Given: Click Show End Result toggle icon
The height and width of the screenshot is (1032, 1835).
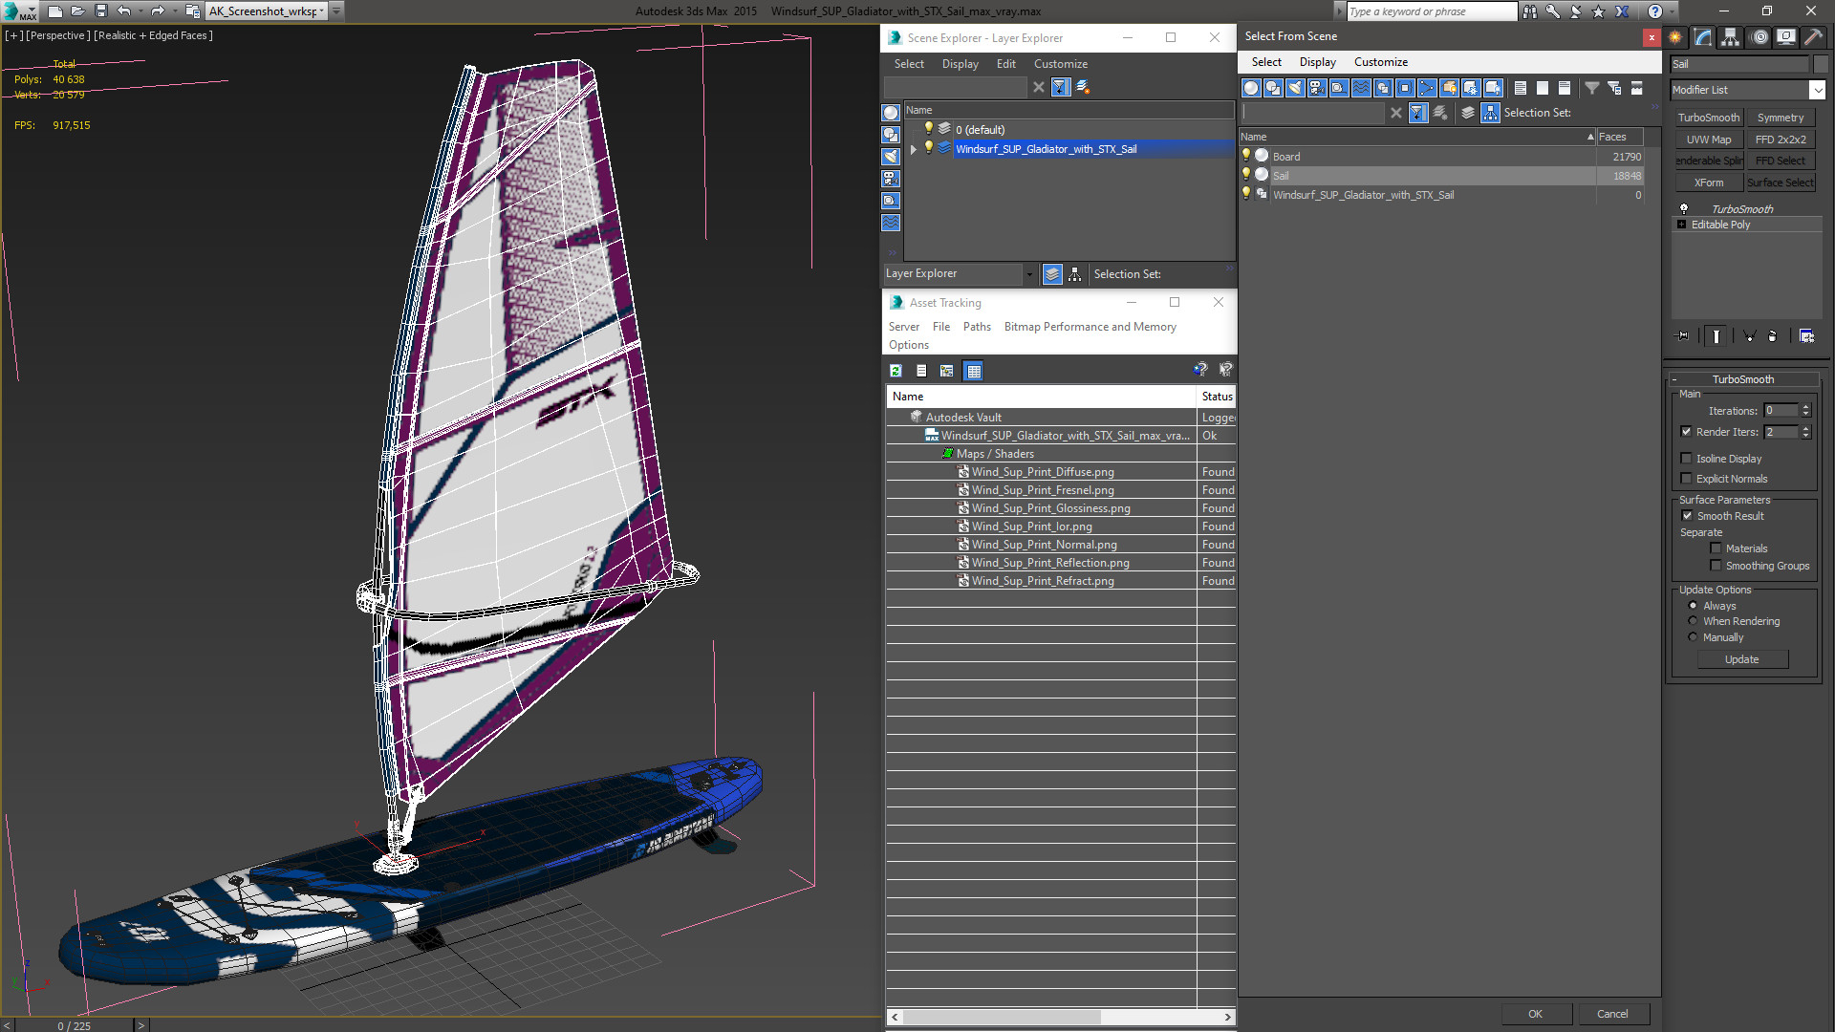Looking at the screenshot, I should 1716,336.
